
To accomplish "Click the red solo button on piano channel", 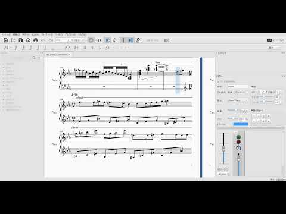I will [x=238, y=142].
